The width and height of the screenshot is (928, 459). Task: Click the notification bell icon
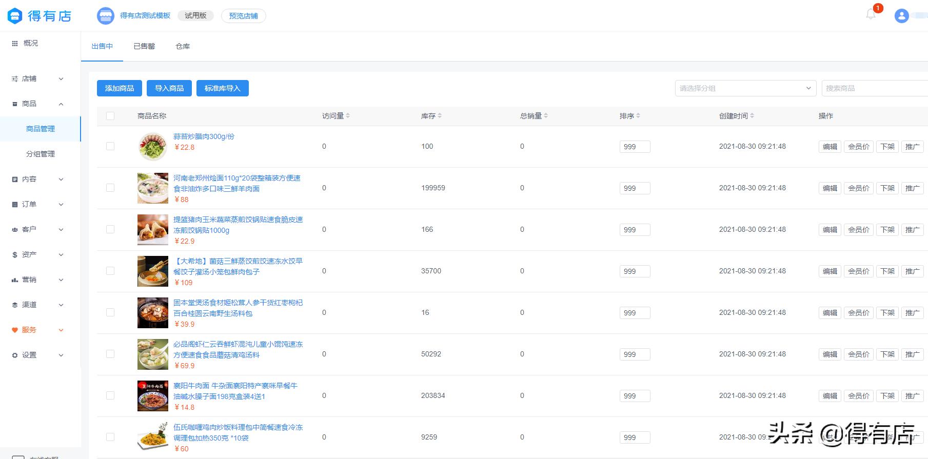click(871, 14)
